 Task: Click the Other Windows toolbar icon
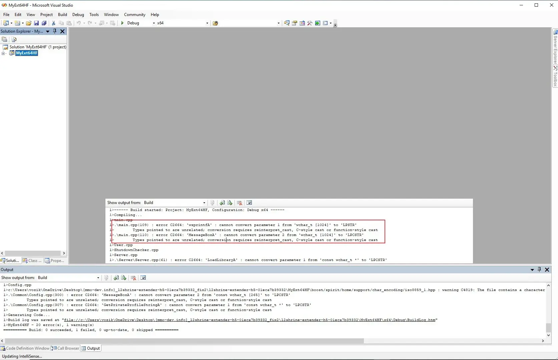point(325,23)
